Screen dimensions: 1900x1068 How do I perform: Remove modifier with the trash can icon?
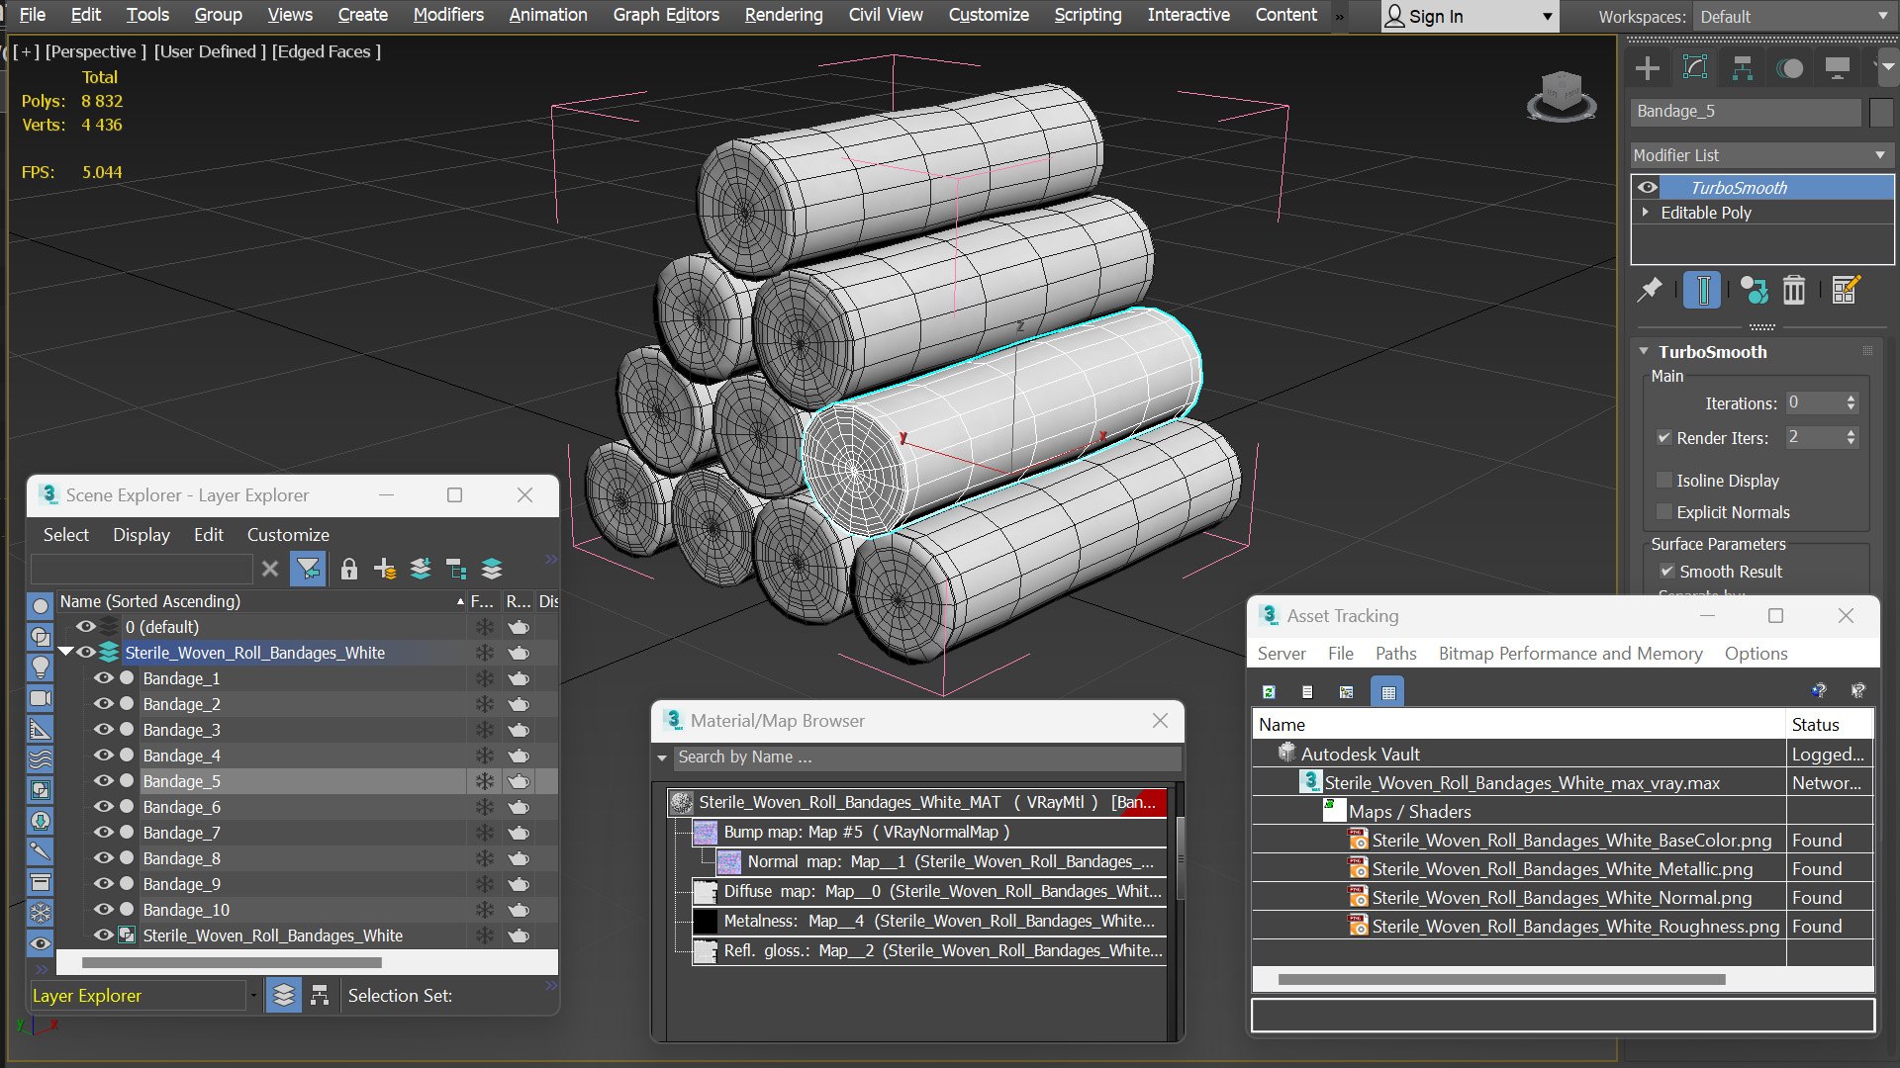point(1794,290)
